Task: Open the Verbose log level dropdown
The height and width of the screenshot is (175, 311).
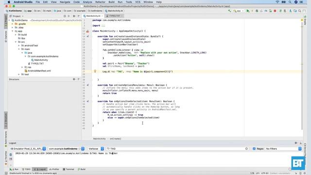Action: pyautogui.click(x=96, y=149)
